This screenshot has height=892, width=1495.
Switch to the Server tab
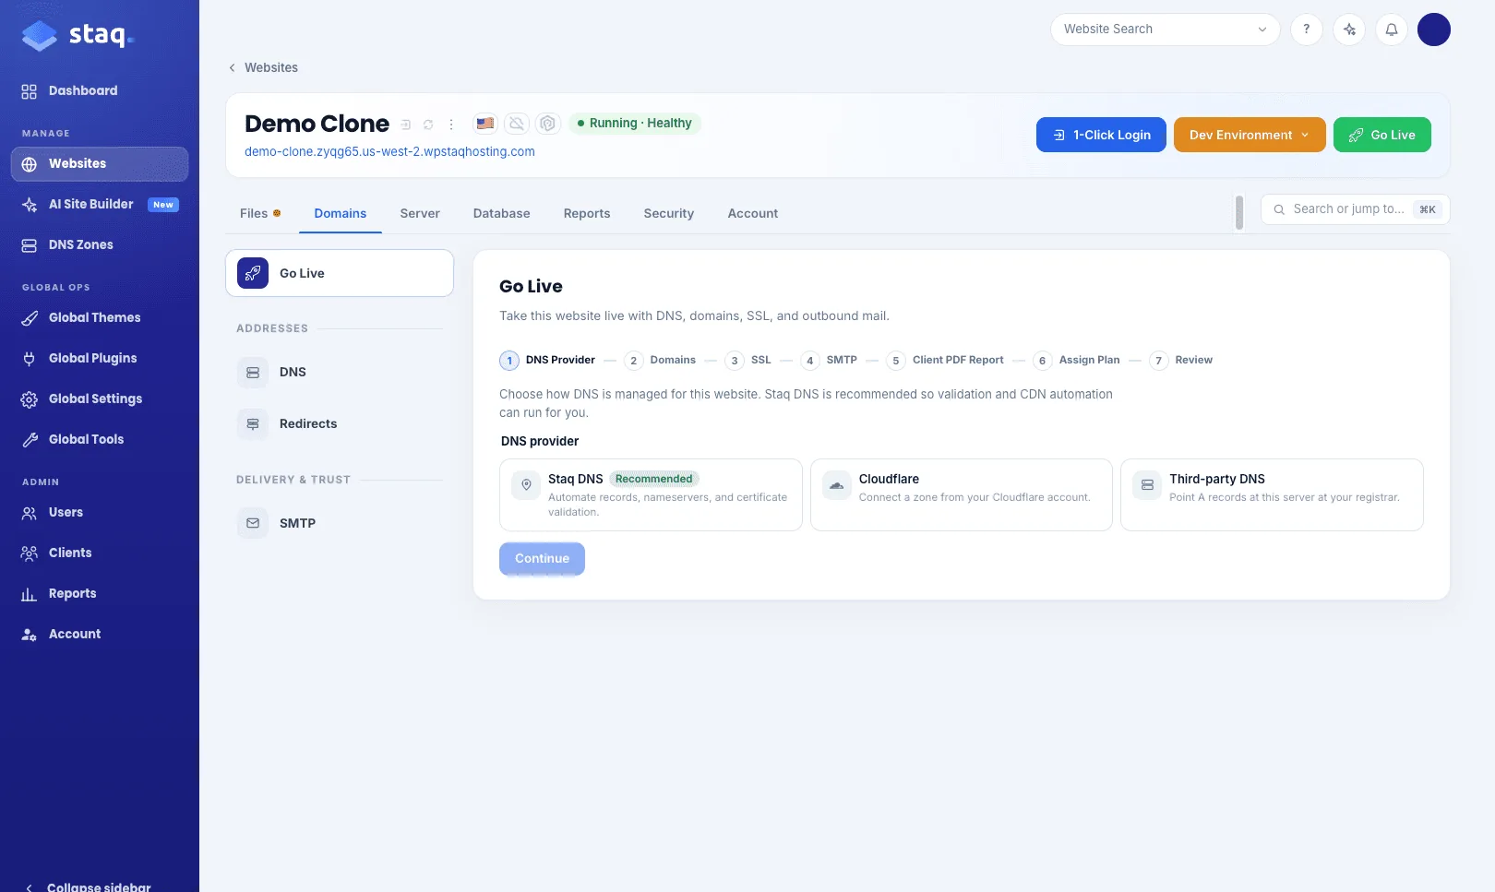pos(420,214)
